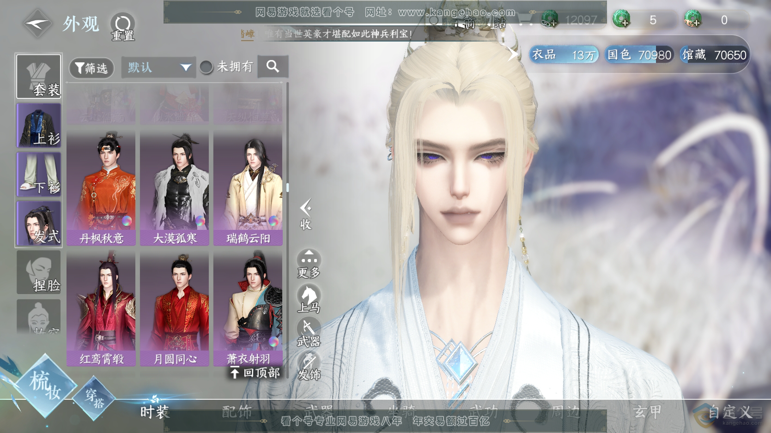Viewport: 771px width, 433px height.
Task: Expand the 默认 sort dropdown
Action: (158, 68)
